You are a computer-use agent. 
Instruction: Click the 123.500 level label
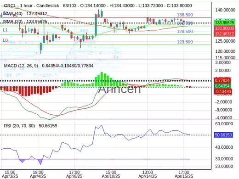tap(185, 42)
